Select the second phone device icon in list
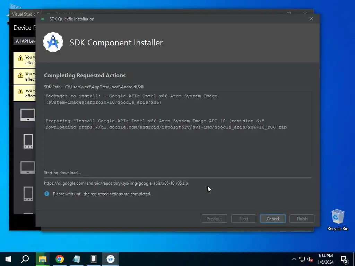This screenshot has height=266, width=355. [x=28, y=194]
